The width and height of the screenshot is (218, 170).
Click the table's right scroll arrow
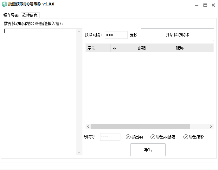[x=211, y=127]
